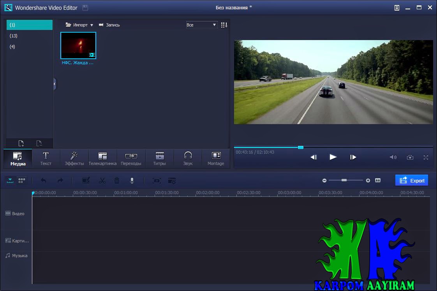437x291 pixels.
Task: Open the Запись recording tool
Action: click(111, 25)
